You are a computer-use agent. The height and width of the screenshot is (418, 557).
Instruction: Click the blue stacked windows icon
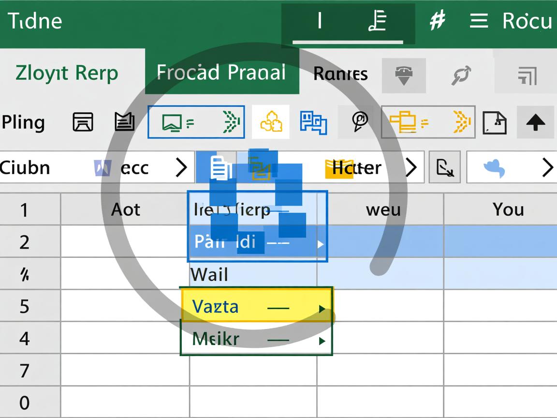pos(313,122)
